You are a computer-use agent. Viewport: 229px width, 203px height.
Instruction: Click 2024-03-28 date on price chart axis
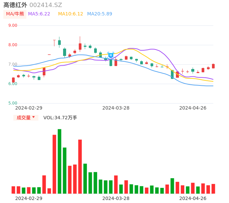[x=116, y=108]
